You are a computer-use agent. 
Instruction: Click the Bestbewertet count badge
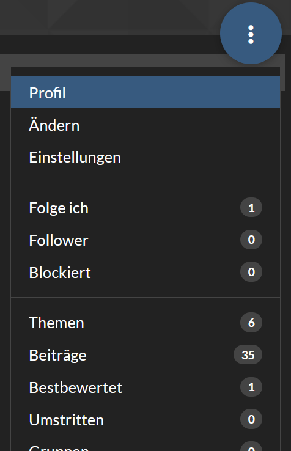coord(251,387)
